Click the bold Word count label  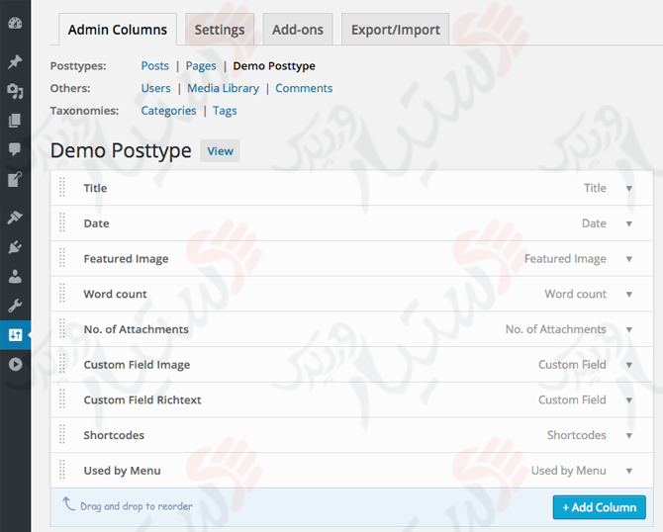(x=115, y=294)
